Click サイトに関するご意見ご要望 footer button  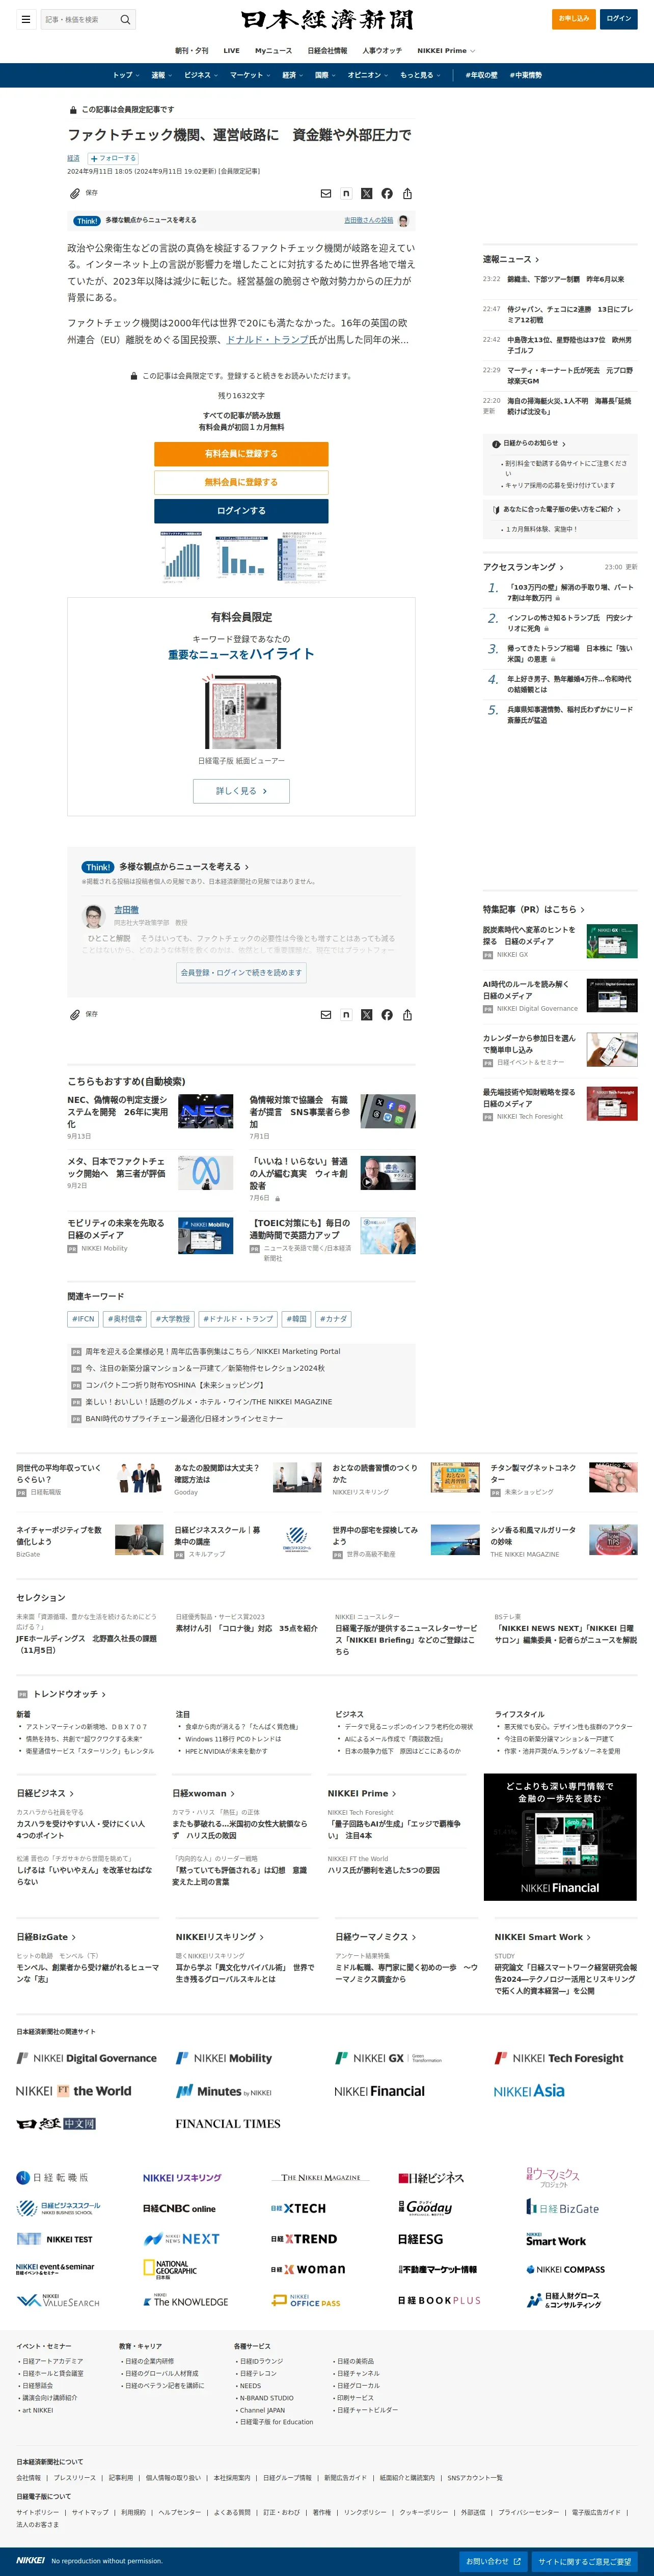point(584,2561)
